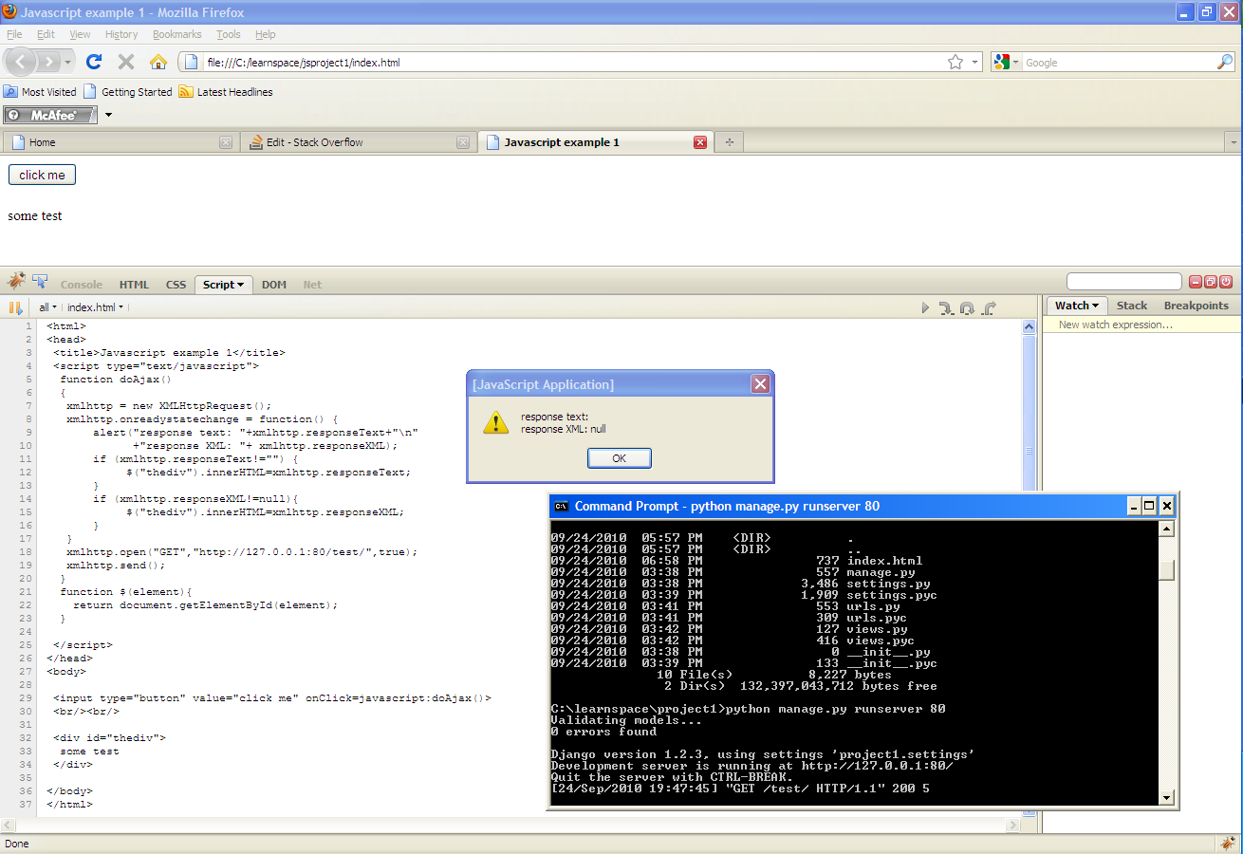The width and height of the screenshot is (1243, 854).
Task: Show the Breakpoints side panel
Action: point(1196,306)
